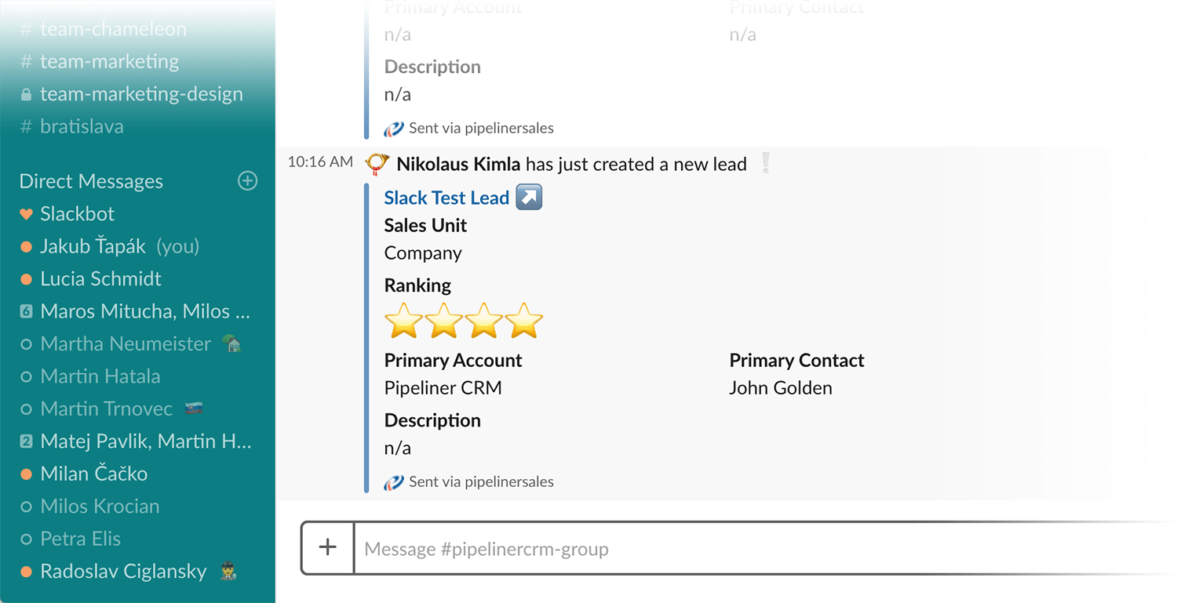Switch to the #team-marketing channel
1177x603 pixels.
pyautogui.click(x=109, y=61)
